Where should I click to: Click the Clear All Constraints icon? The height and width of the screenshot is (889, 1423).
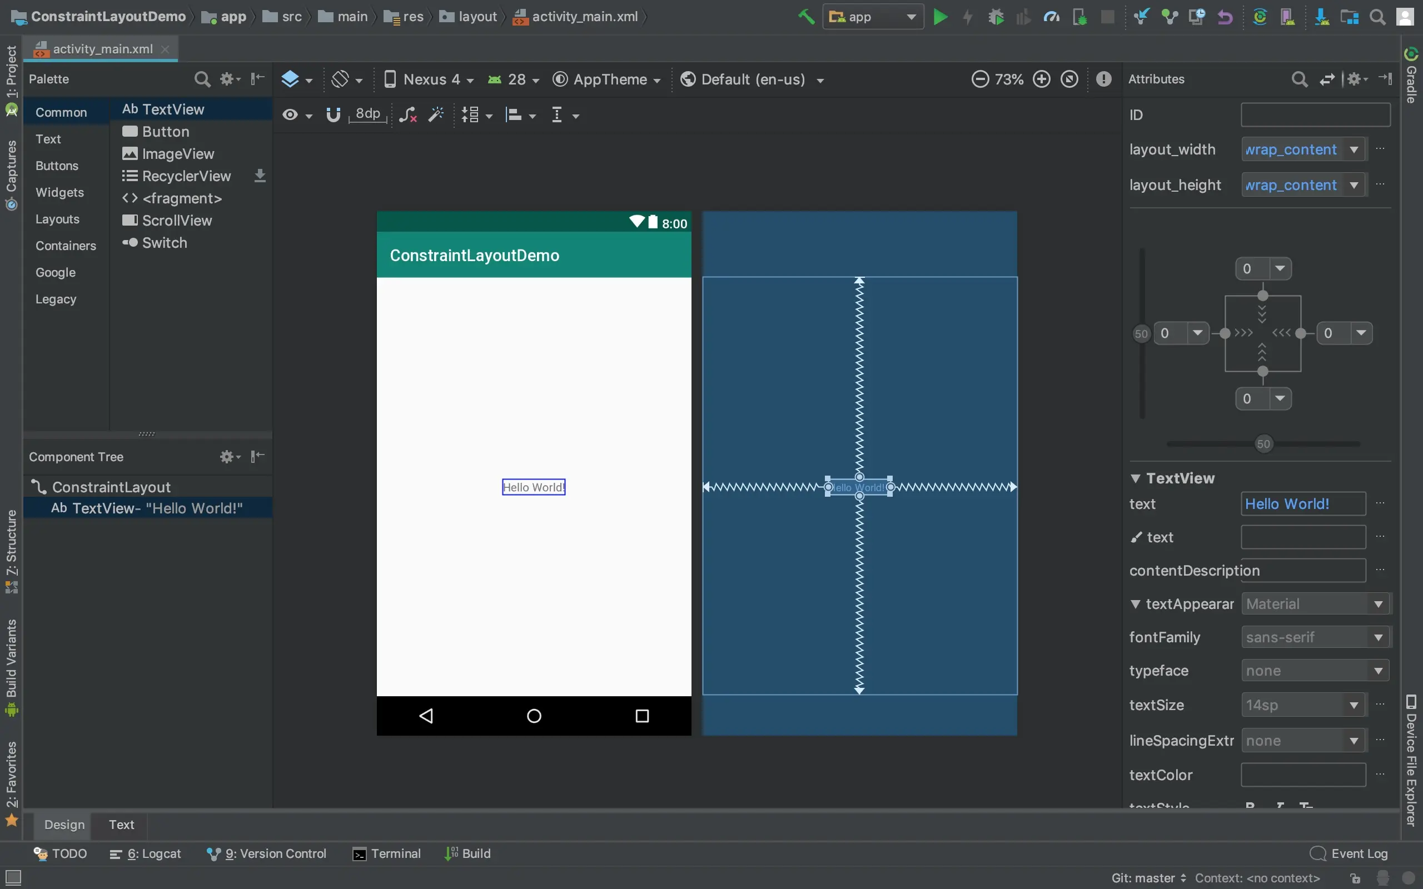pyautogui.click(x=407, y=114)
